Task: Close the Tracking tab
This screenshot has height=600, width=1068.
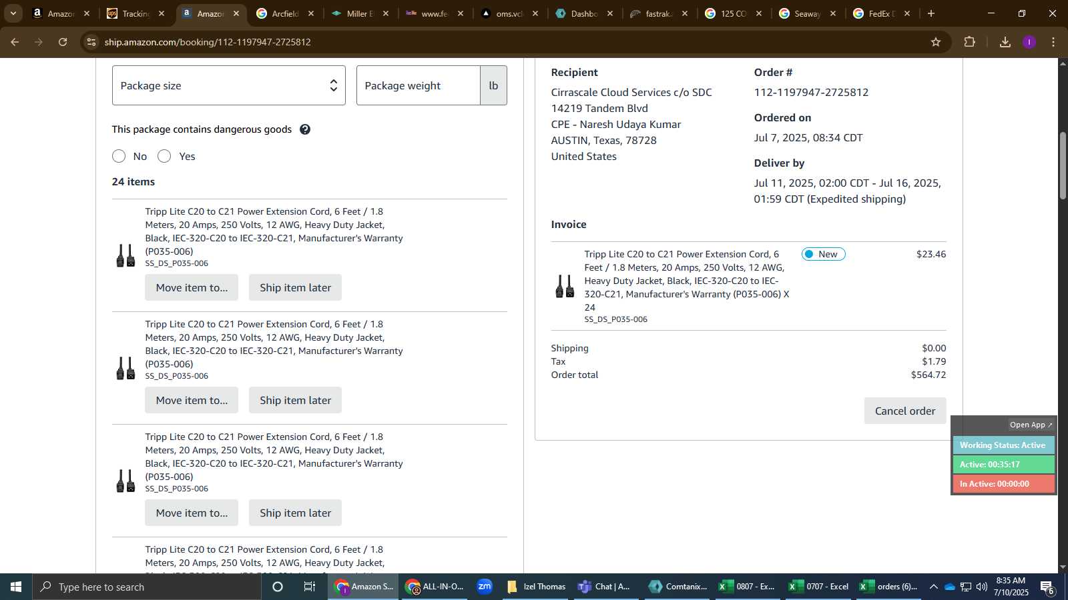Action: click(x=161, y=13)
